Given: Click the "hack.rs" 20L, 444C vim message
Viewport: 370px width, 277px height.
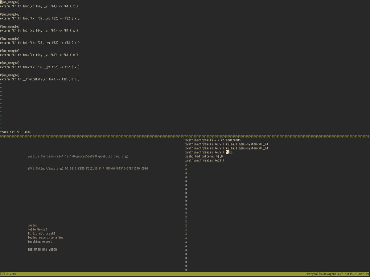Looking at the screenshot, I should coord(15,132).
